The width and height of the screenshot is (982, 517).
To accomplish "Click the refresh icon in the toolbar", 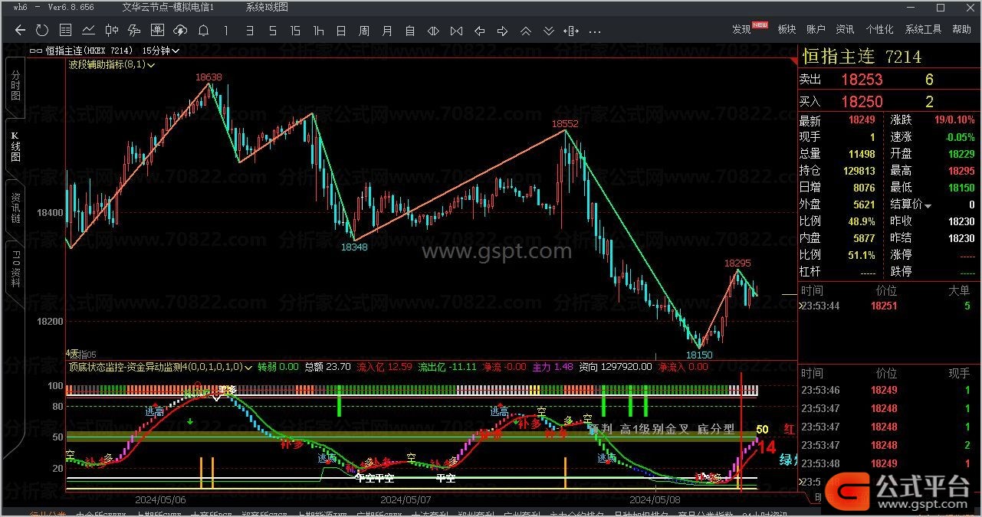I will click(x=42, y=31).
